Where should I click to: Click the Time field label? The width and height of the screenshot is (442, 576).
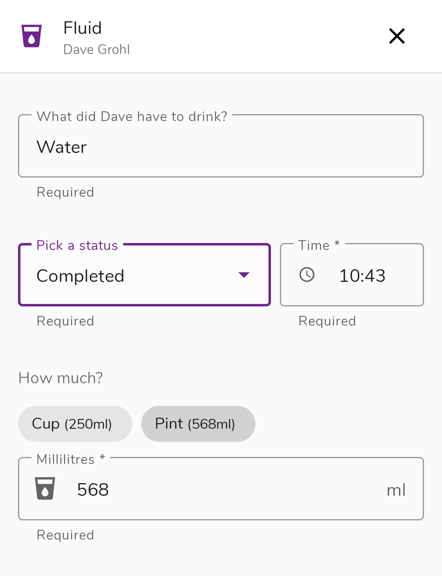[319, 245]
